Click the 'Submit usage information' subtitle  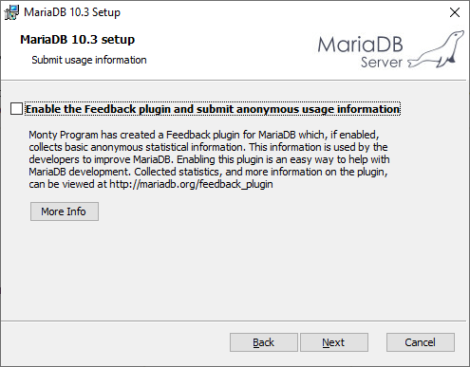click(89, 60)
